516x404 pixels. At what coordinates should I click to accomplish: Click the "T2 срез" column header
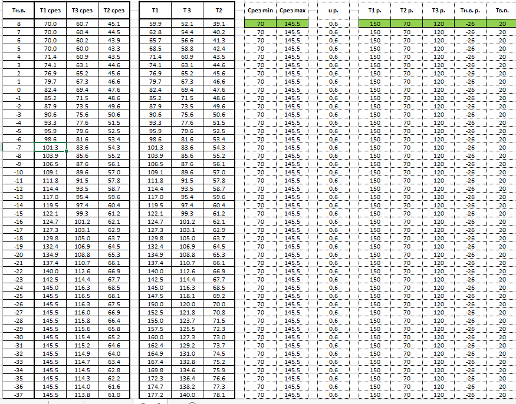coord(113,11)
